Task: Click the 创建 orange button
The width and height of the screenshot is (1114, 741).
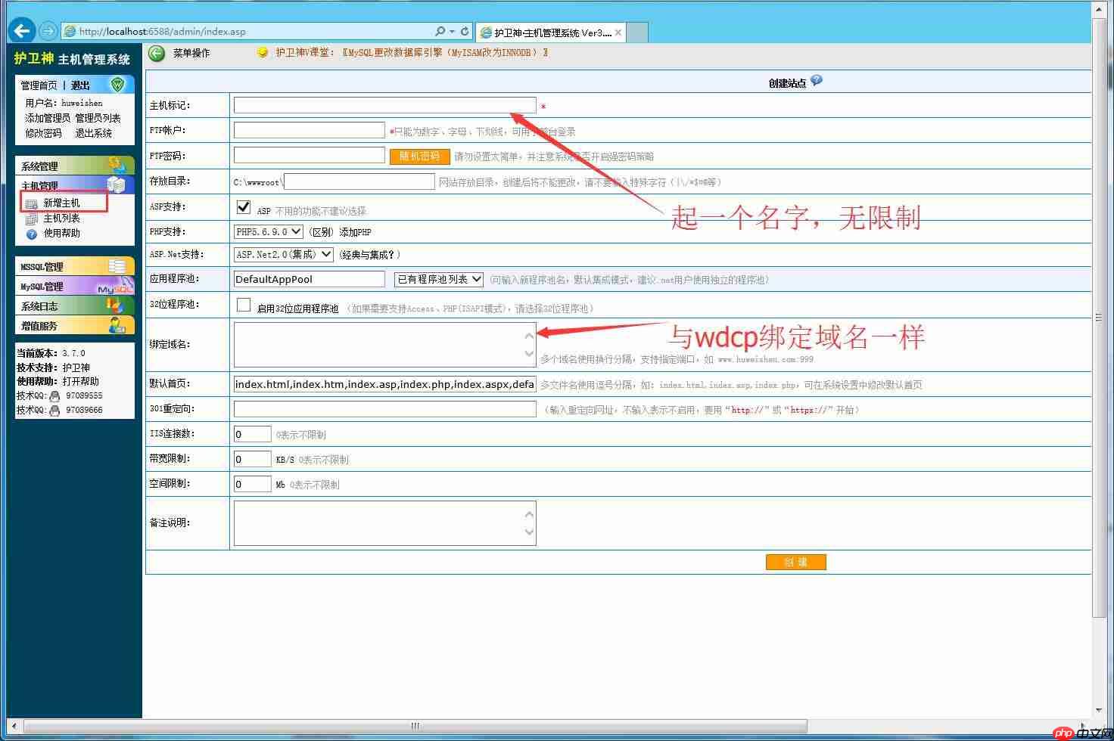Action: tap(795, 562)
